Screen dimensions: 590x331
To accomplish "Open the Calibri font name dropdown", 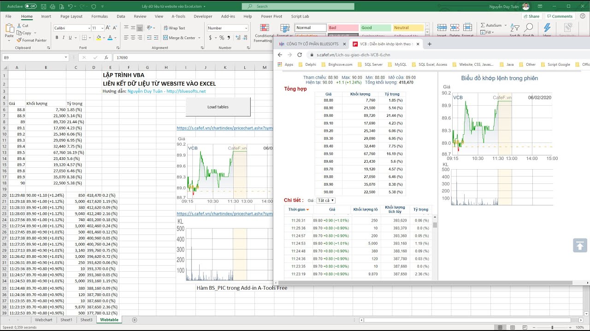I will (x=89, y=28).
